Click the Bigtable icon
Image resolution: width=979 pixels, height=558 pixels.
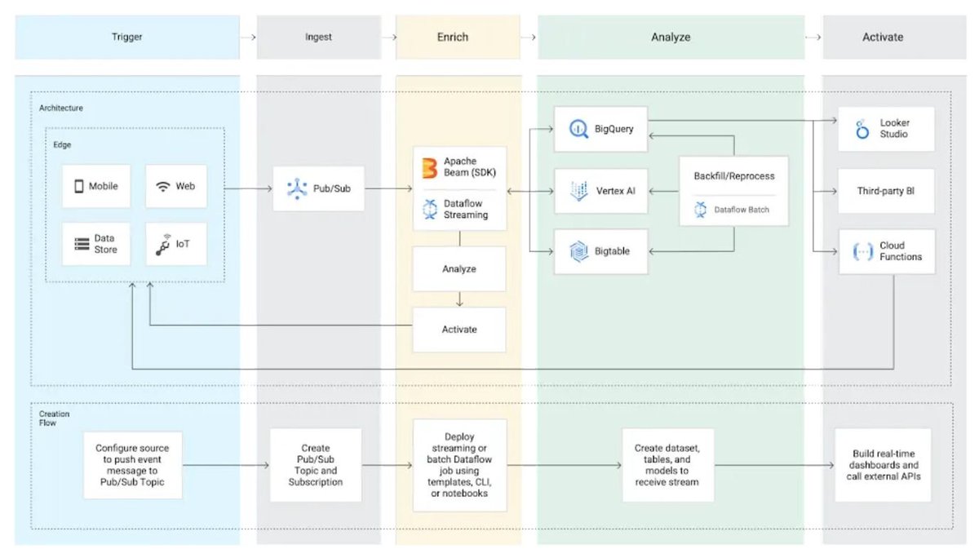coord(579,252)
